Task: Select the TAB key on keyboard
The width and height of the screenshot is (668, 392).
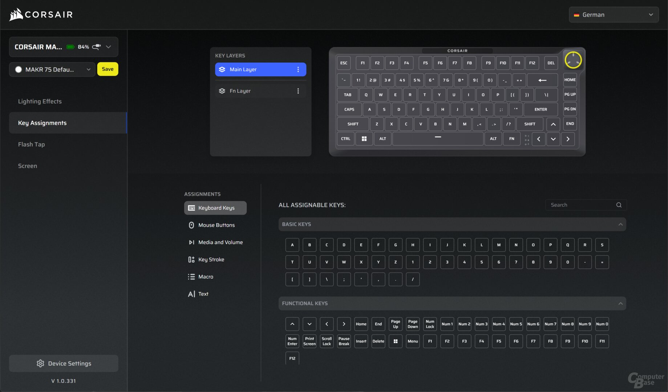Action: [x=348, y=95]
